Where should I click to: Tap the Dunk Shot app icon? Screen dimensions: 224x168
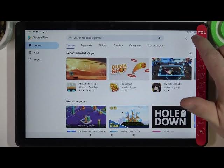(x=114, y=87)
